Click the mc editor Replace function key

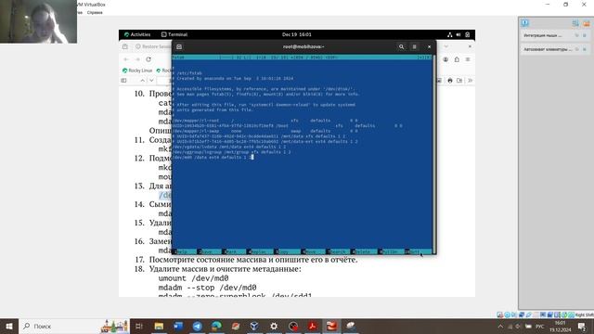coord(260,251)
